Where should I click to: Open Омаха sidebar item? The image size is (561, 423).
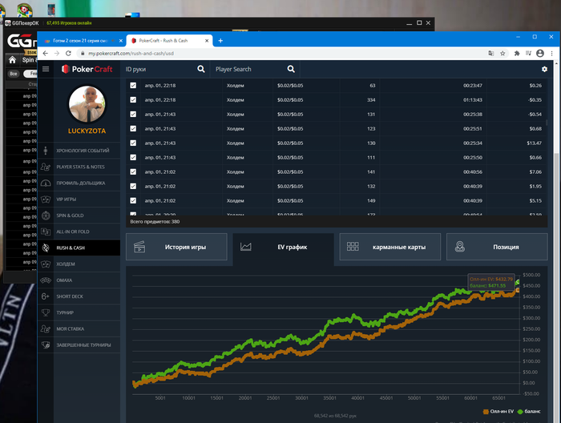pyautogui.click(x=79, y=280)
